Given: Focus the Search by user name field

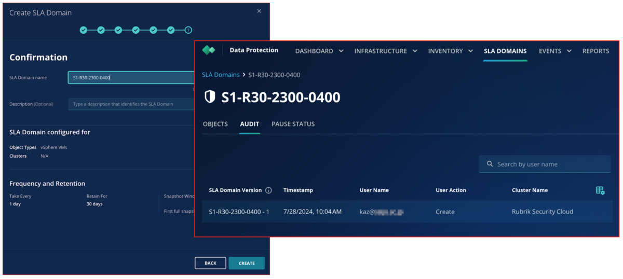Looking at the screenshot, I should [545, 164].
